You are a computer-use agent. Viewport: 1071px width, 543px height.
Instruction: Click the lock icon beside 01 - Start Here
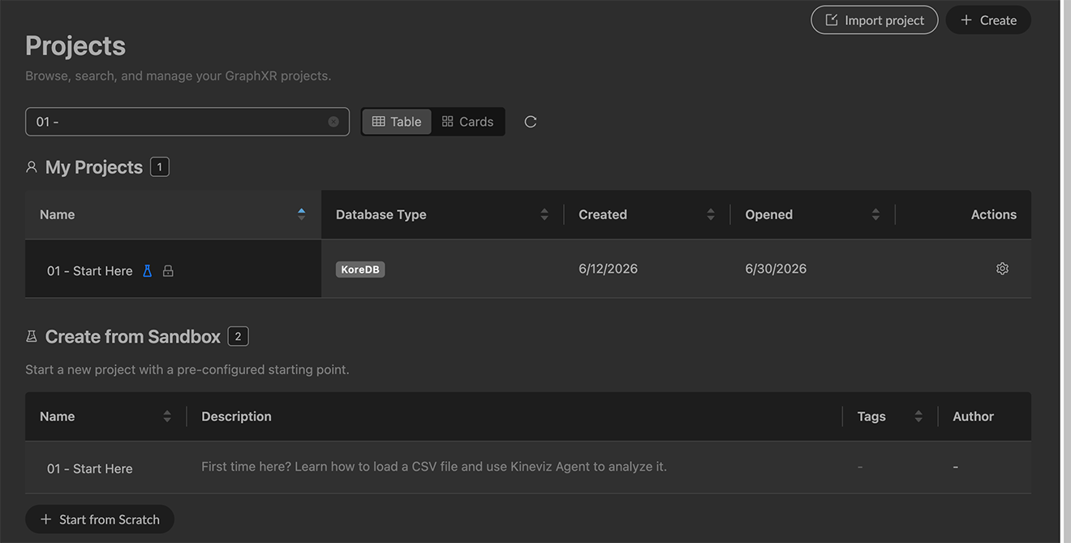pos(168,271)
